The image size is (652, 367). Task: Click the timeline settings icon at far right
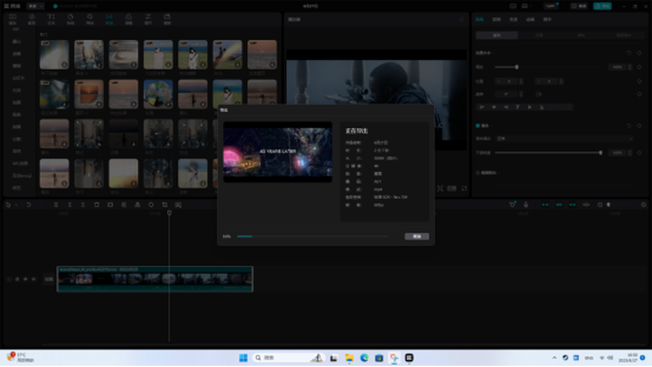coord(643,205)
